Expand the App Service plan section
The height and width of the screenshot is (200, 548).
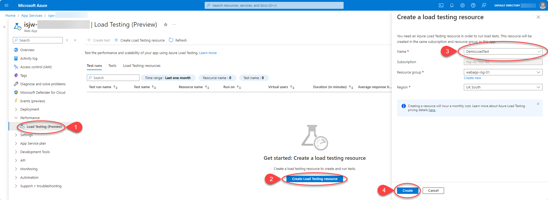(x=16, y=143)
